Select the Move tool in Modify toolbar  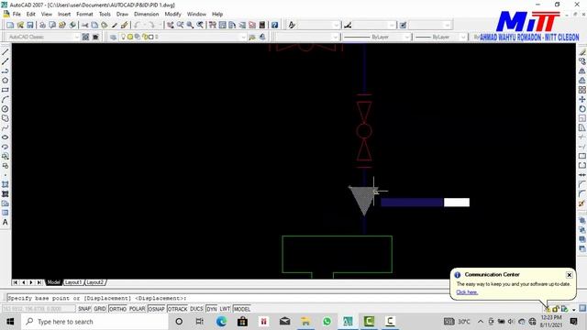click(581, 99)
